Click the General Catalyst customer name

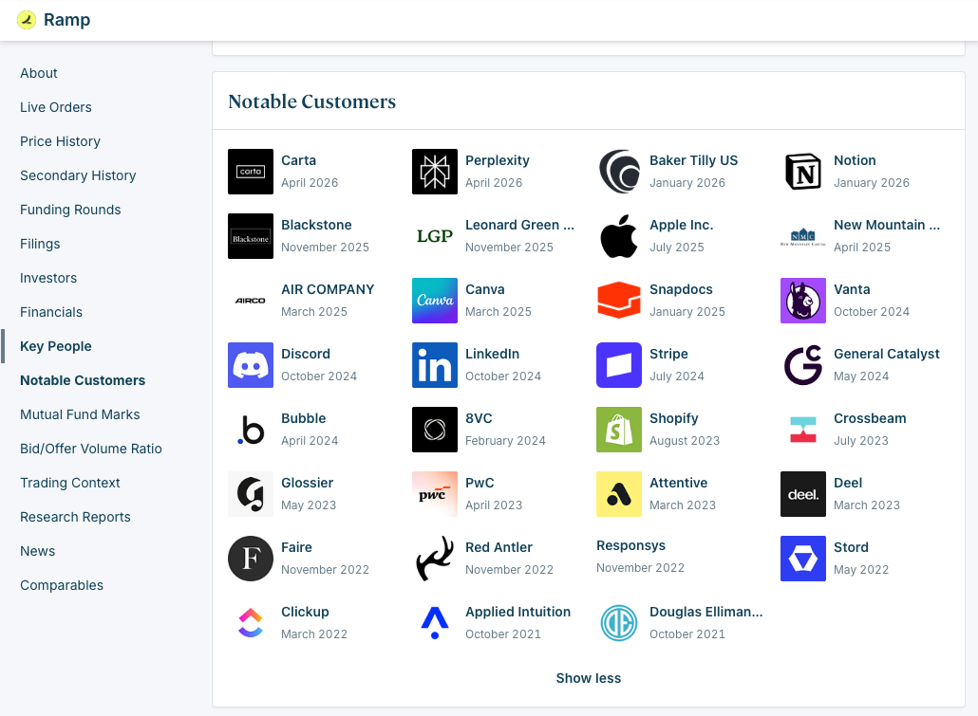[x=886, y=354]
